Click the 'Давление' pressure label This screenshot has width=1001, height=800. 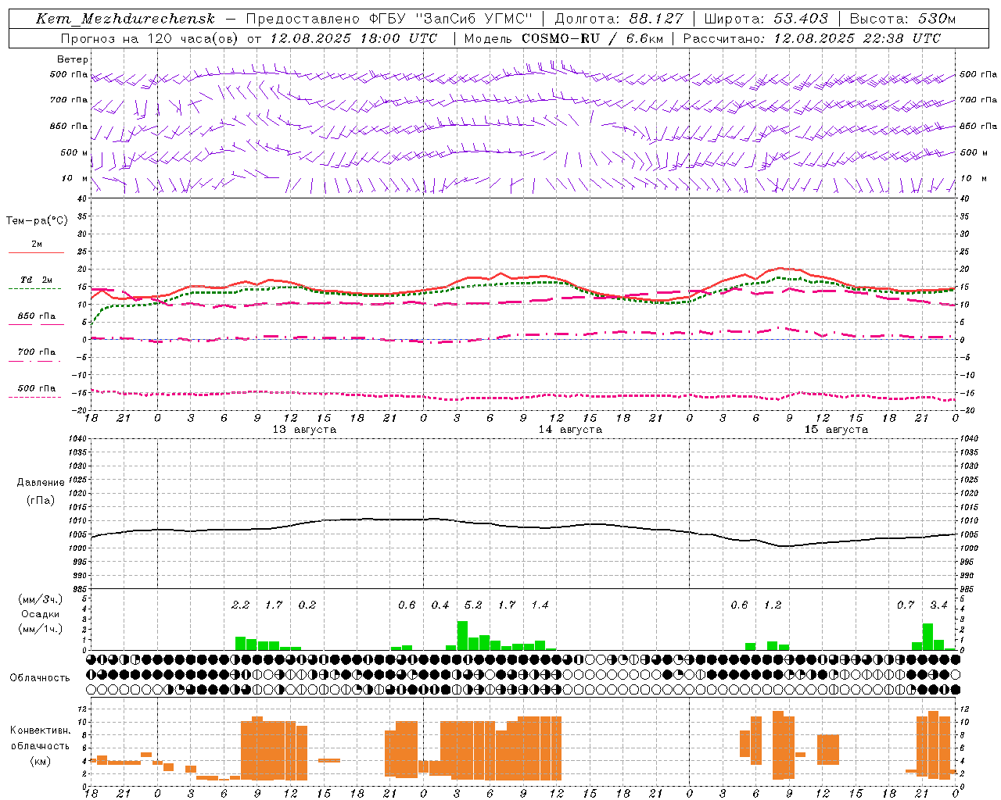pos(41,483)
